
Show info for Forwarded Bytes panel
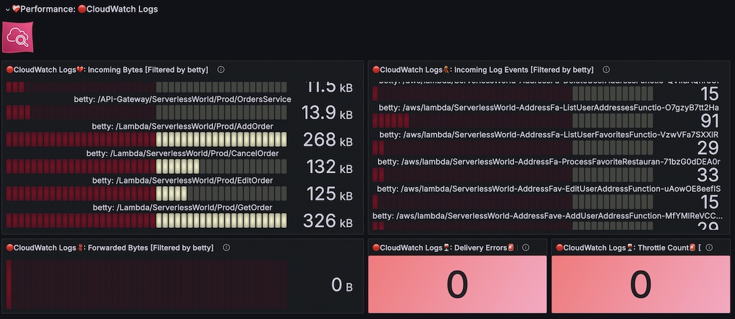tap(226, 248)
